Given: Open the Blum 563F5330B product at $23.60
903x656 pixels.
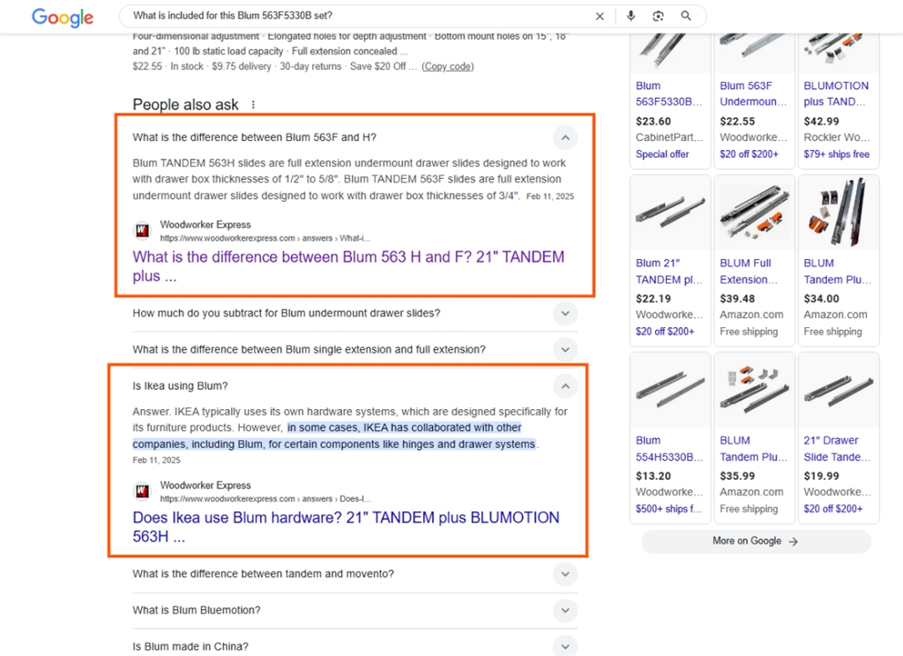Looking at the screenshot, I should pos(669,93).
